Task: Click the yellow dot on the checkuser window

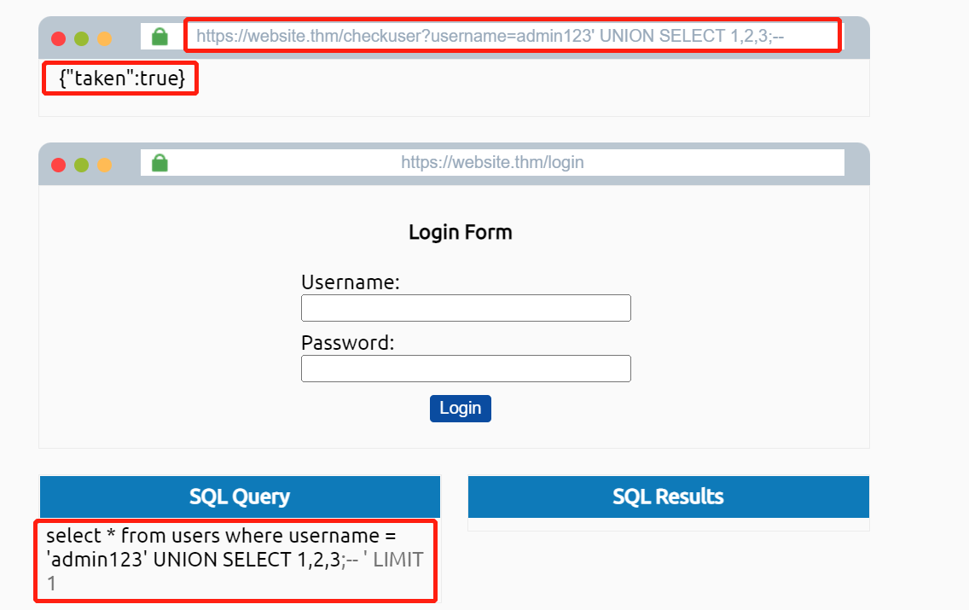Action: coord(104,38)
